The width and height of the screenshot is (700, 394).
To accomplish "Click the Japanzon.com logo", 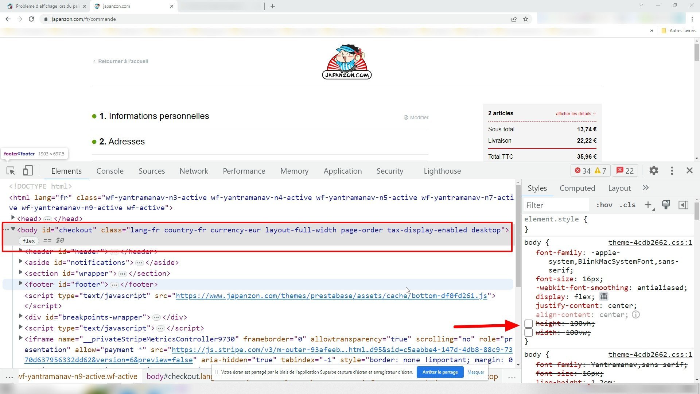I will 347,62.
